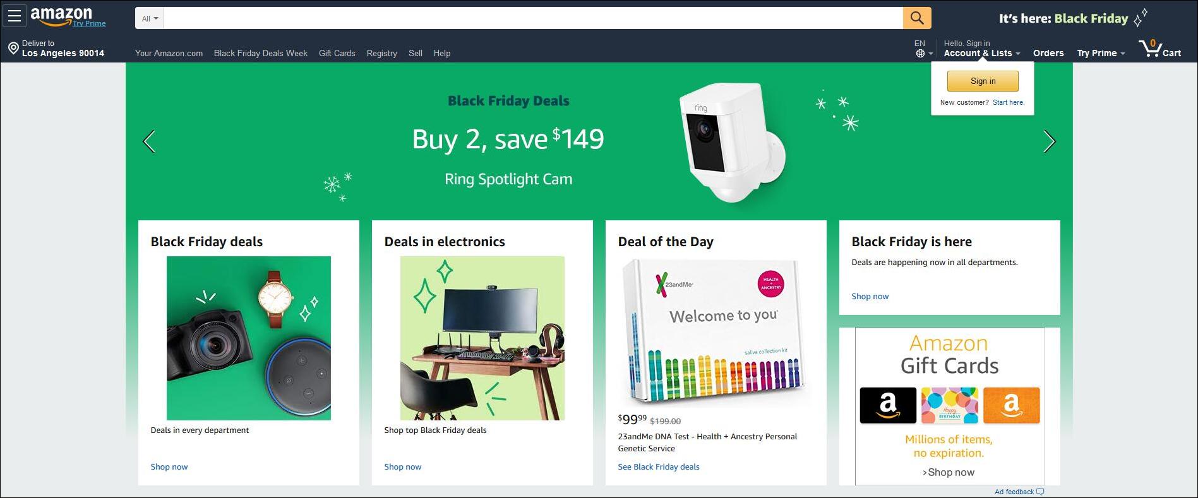The image size is (1198, 498).
Task: Click the Start here new customer link
Action: (1008, 102)
